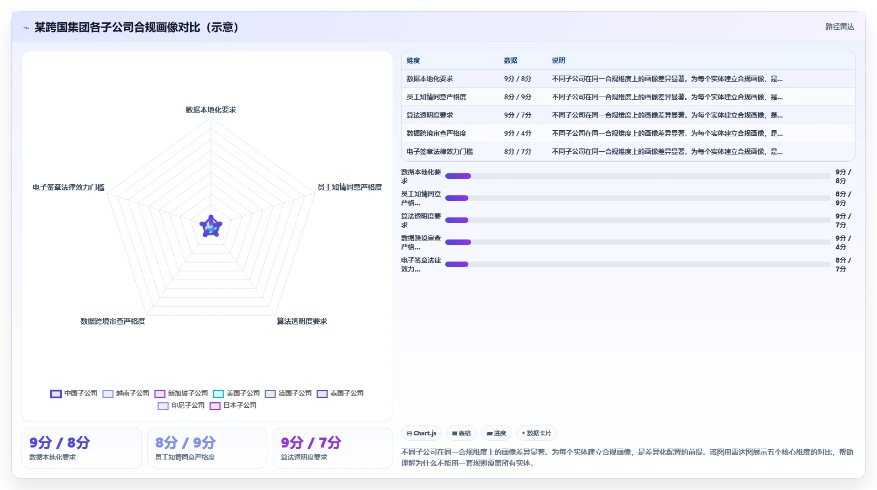The height and width of the screenshot is (490, 877).
Task: Click the 表格 chip
Action: tap(461, 433)
